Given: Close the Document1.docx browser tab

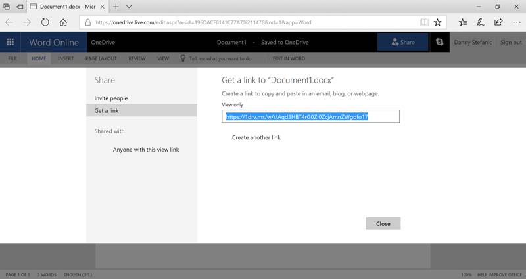Looking at the screenshot, I should (x=103, y=7).
